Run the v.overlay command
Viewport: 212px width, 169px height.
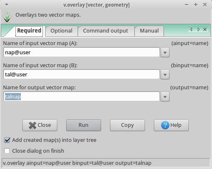pyautogui.click(x=83, y=125)
